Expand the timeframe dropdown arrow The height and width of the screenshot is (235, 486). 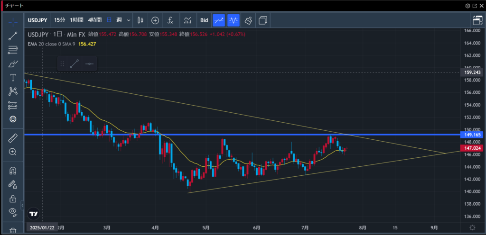tap(129, 20)
